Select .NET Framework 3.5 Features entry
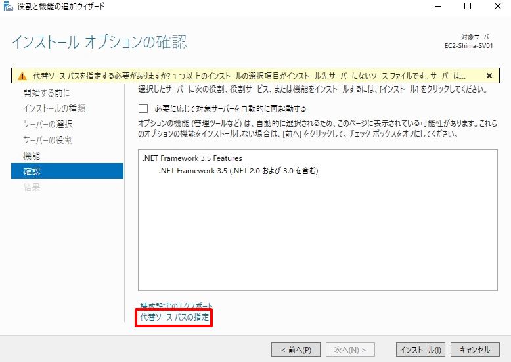This screenshot has height=362, width=511. [x=192, y=158]
